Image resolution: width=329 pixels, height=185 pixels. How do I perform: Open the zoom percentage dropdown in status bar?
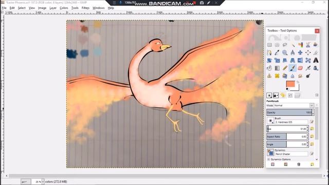coord(43,181)
